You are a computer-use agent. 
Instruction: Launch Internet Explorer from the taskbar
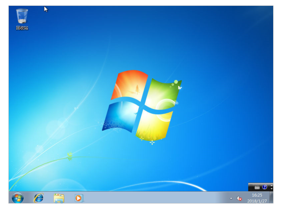[39, 198]
